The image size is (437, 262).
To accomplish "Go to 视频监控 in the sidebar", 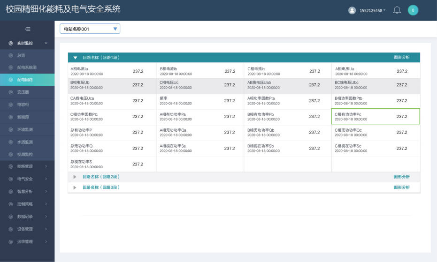I will (x=25, y=154).
